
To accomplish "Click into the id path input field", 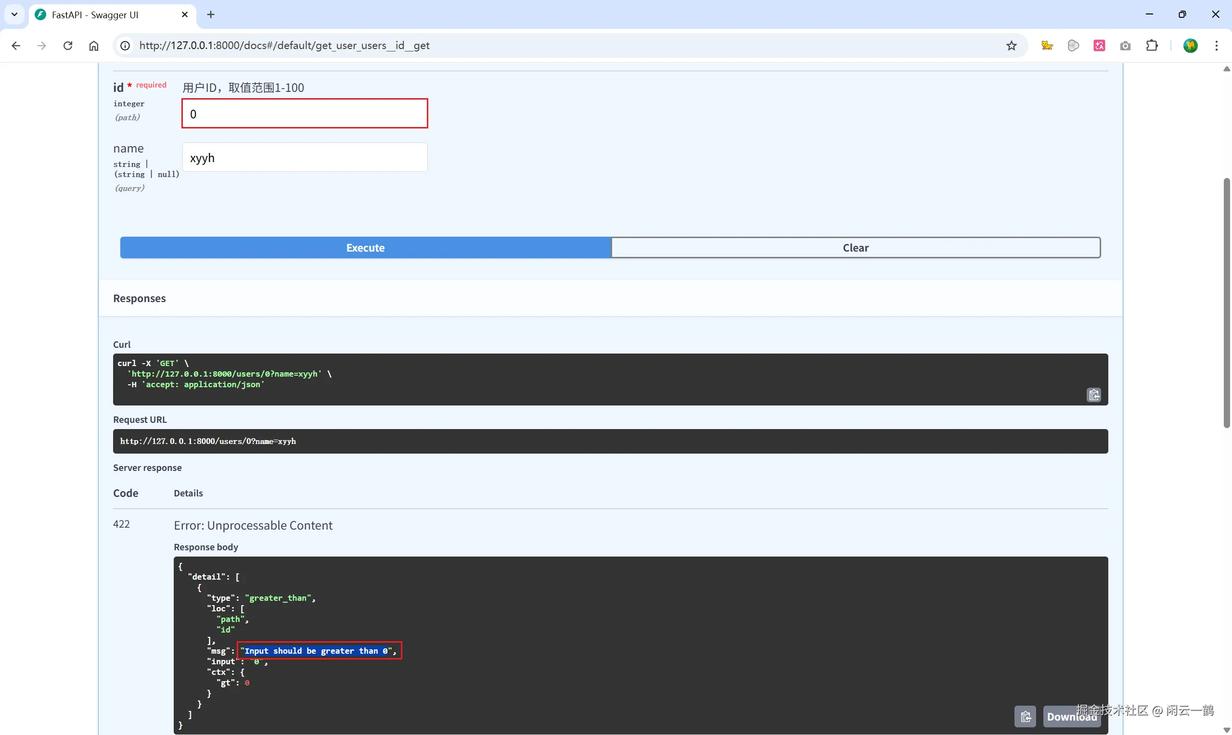I will coord(305,114).
